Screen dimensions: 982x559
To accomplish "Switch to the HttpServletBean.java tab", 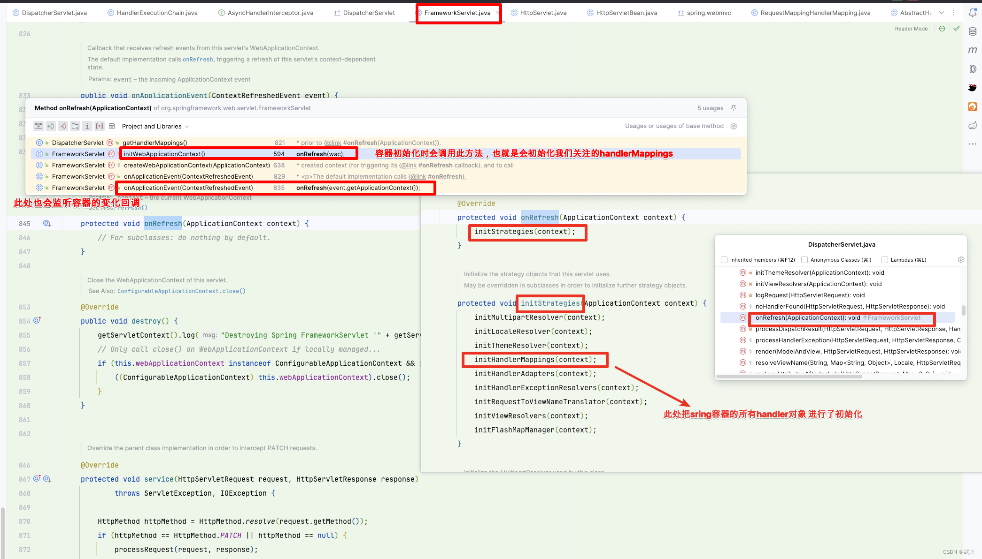I will pyautogui.click(x=622, y=13).
